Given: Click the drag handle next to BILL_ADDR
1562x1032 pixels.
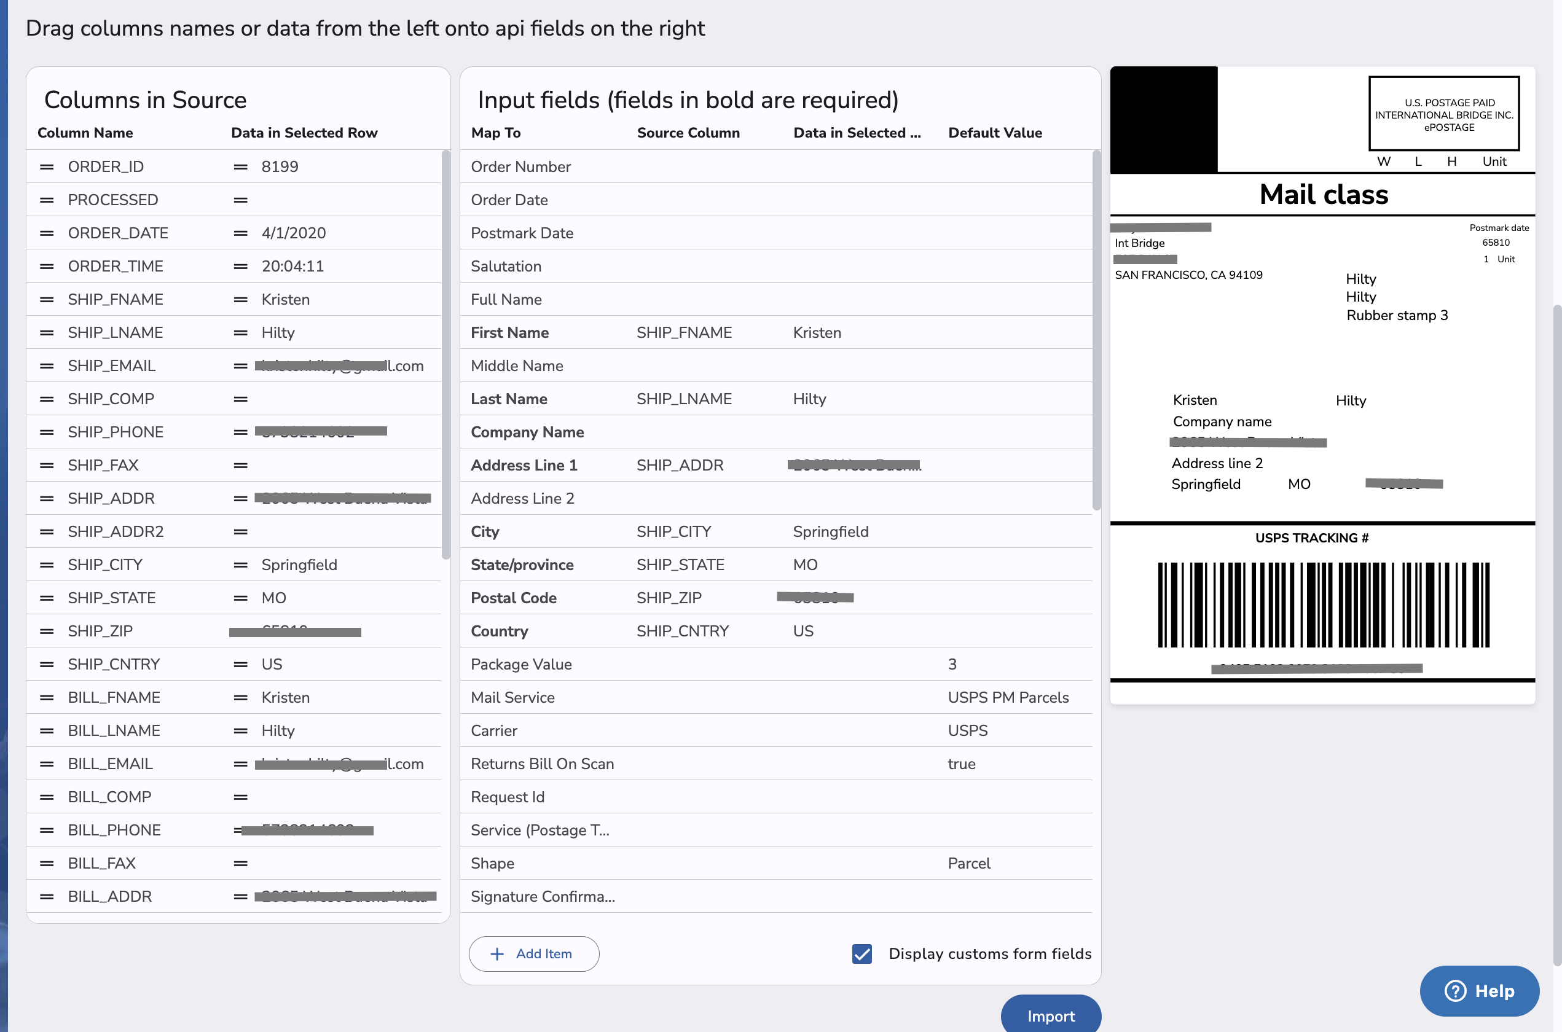Looking at the screenshot, I should 46,896.
